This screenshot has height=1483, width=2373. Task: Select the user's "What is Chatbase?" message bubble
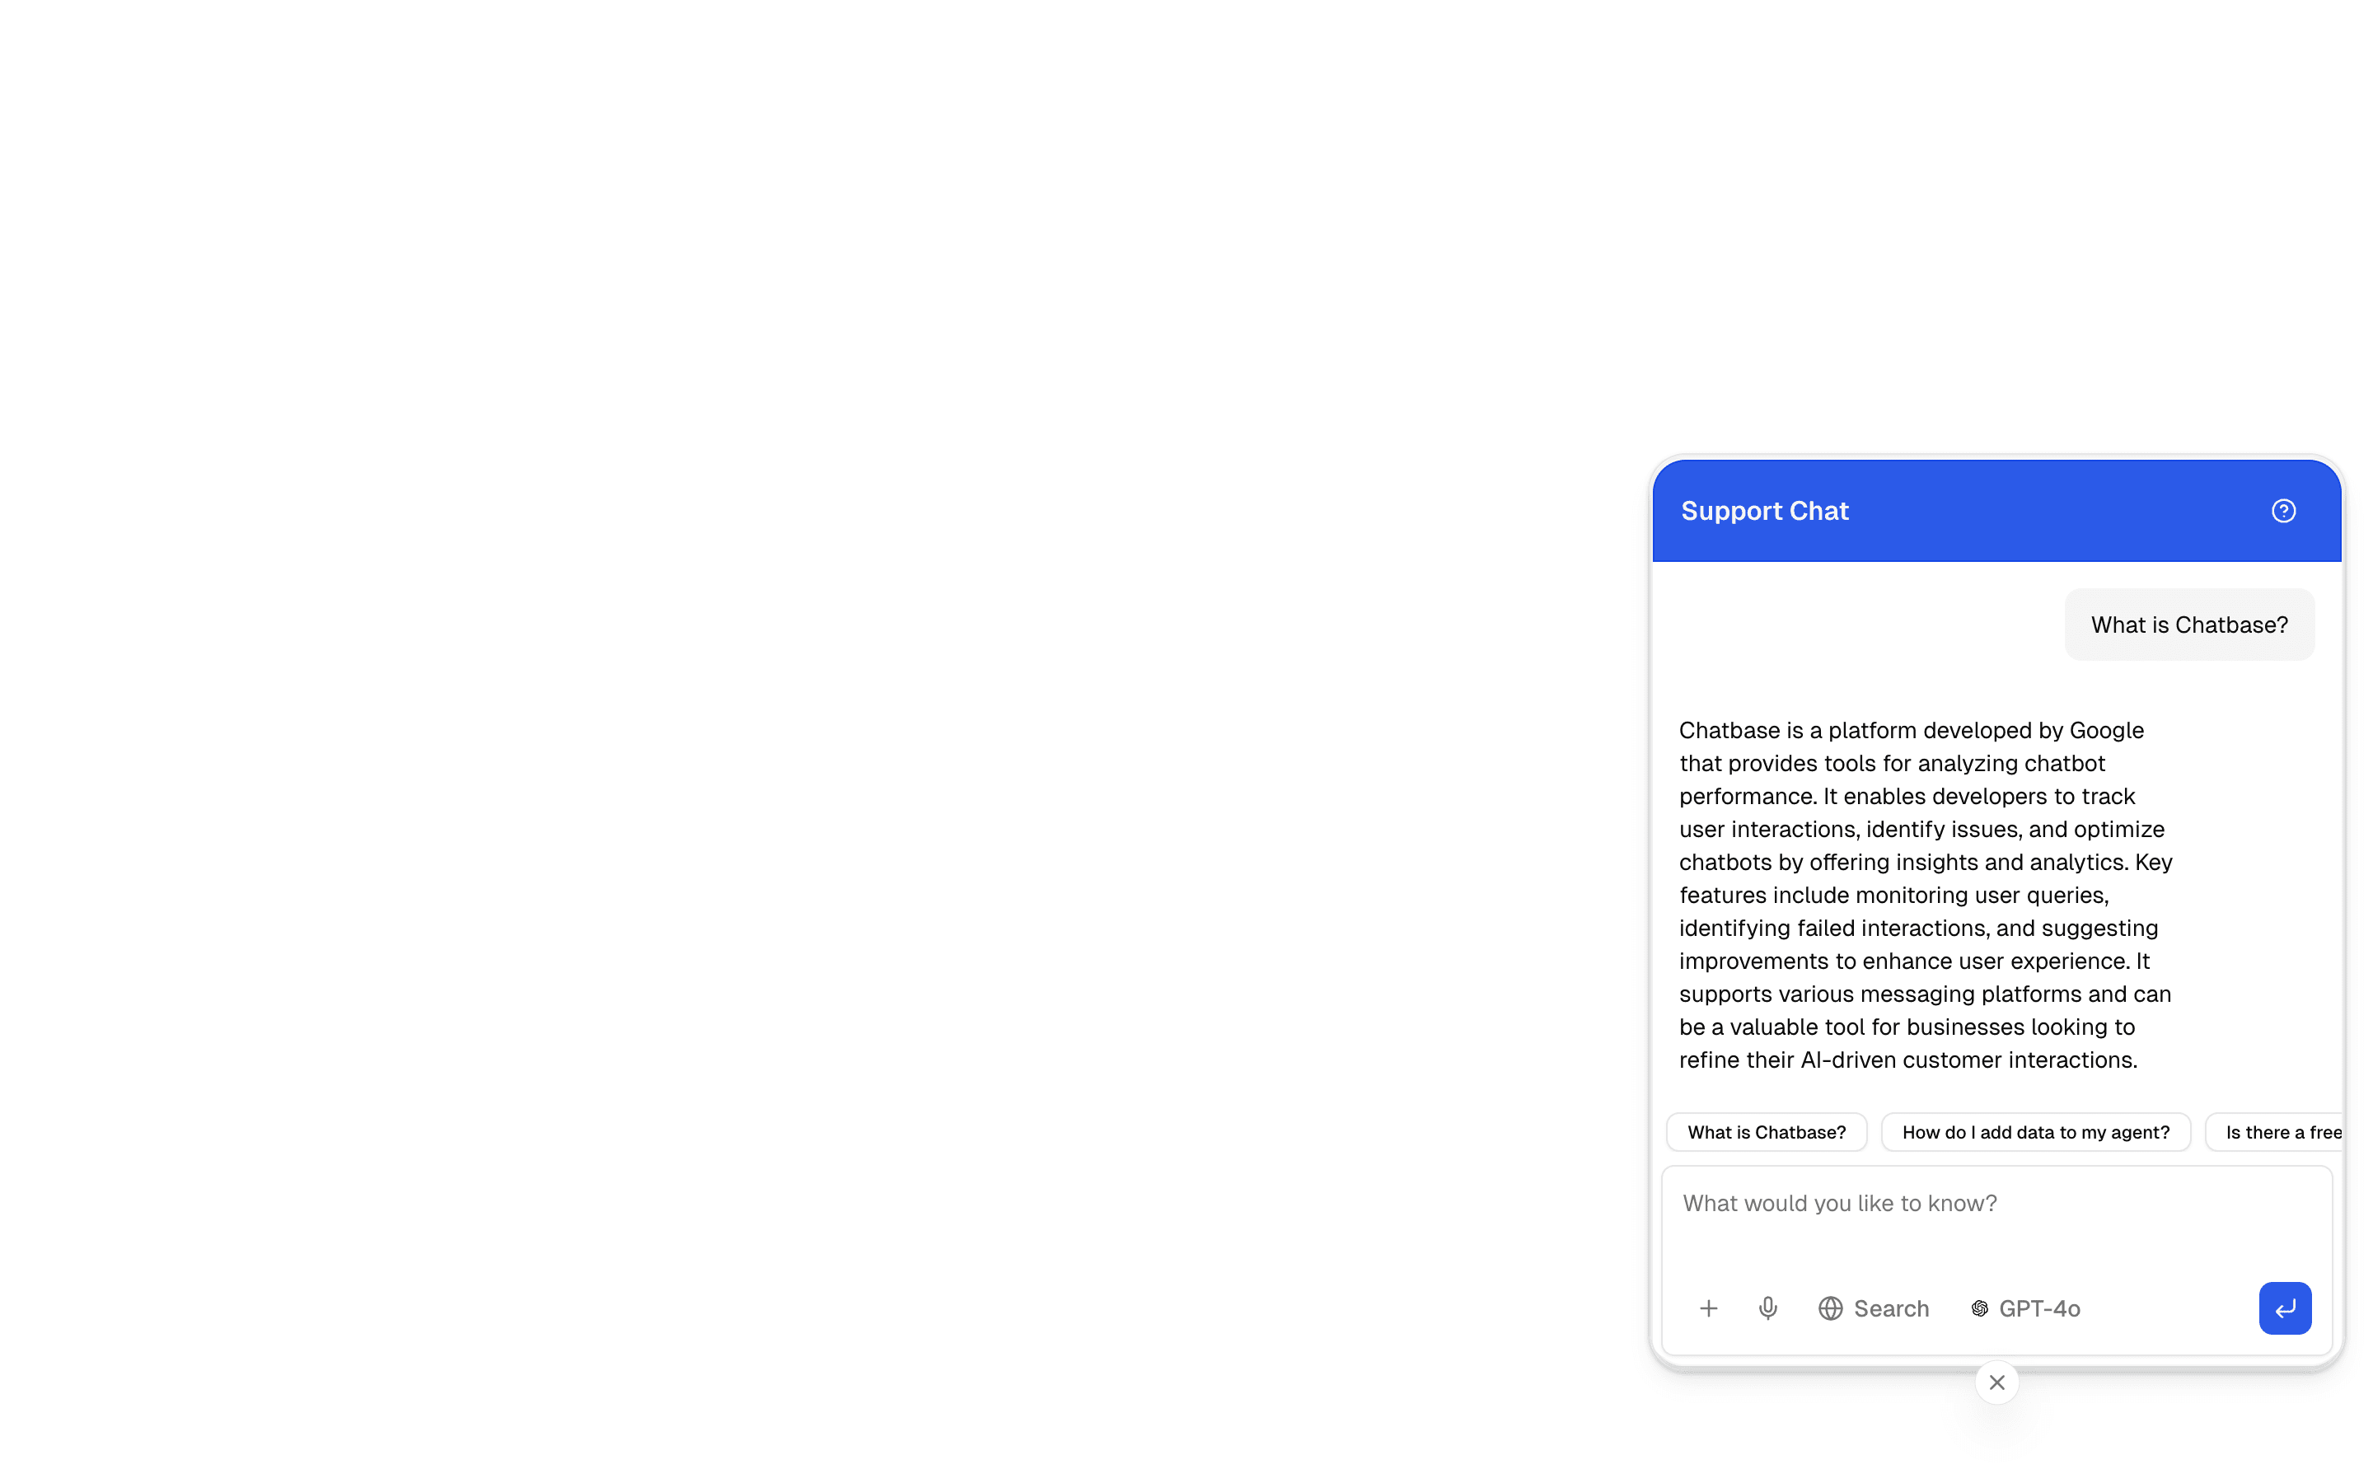[x=2188, y=624]
